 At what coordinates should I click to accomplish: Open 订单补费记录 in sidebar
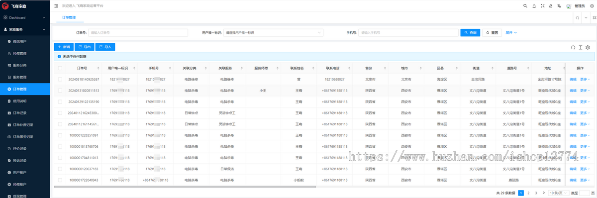[25, 125]
